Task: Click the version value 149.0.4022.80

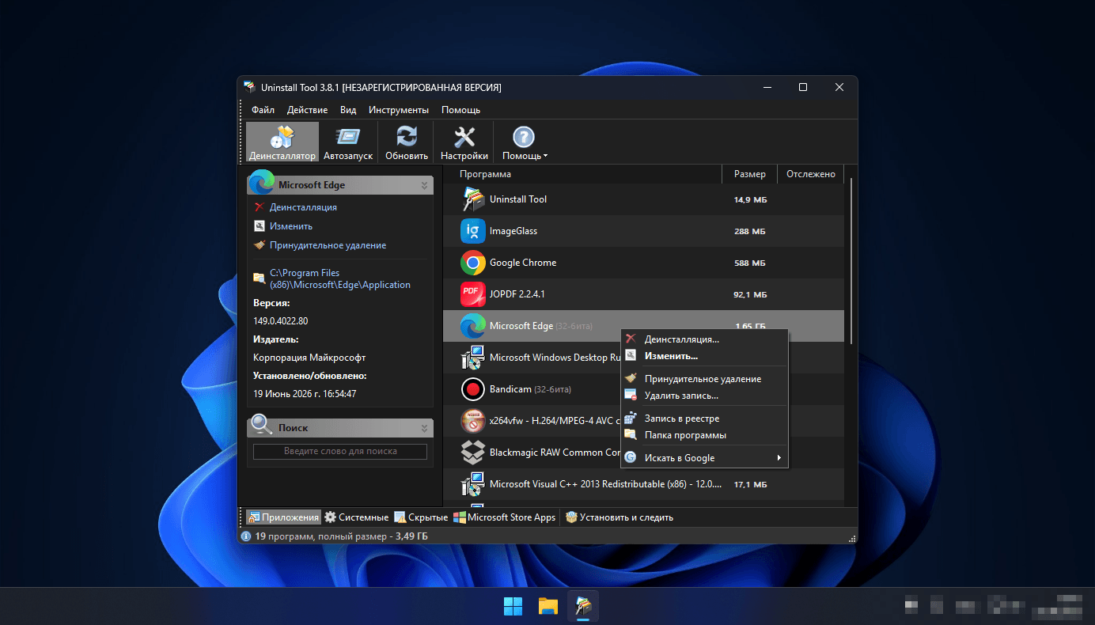Action: [x=281, y=321]
